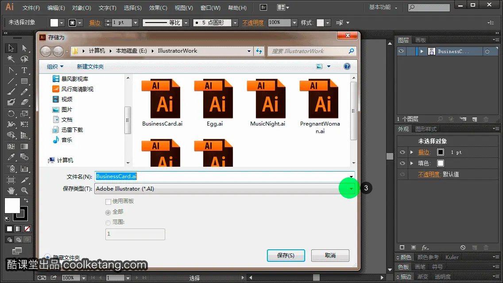Select the Type tool
This screenshot has width=503, height=283.
pyautogui.click(x=24, y=70)
